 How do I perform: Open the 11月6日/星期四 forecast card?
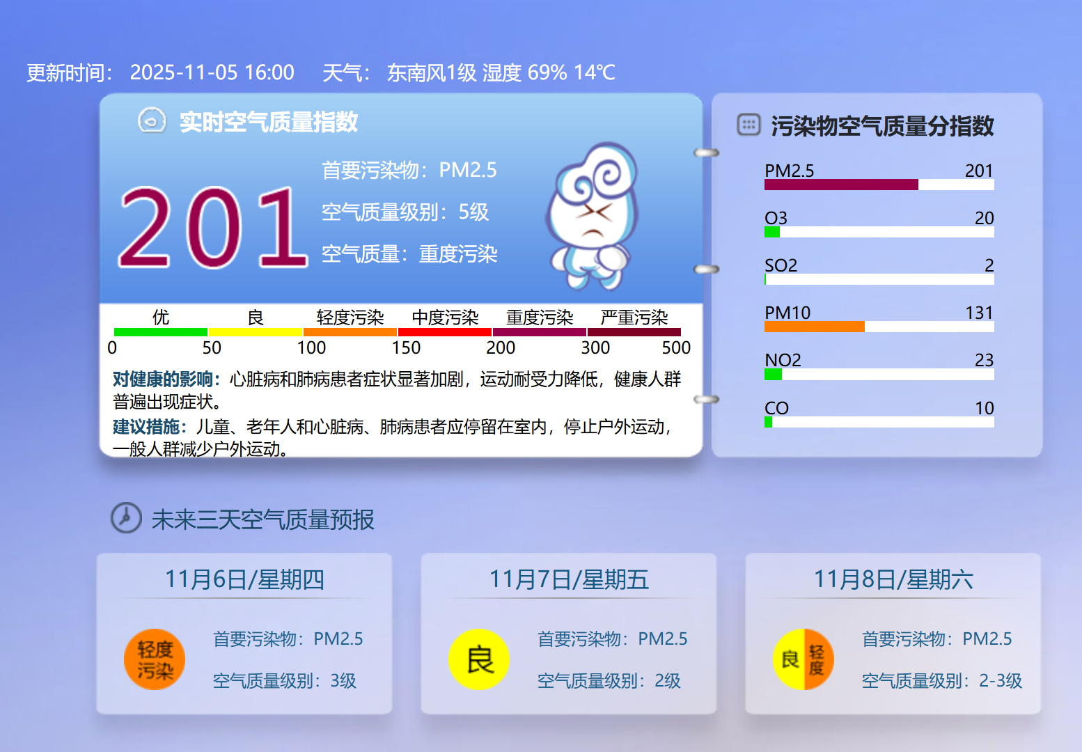click(x=244, y=633)
